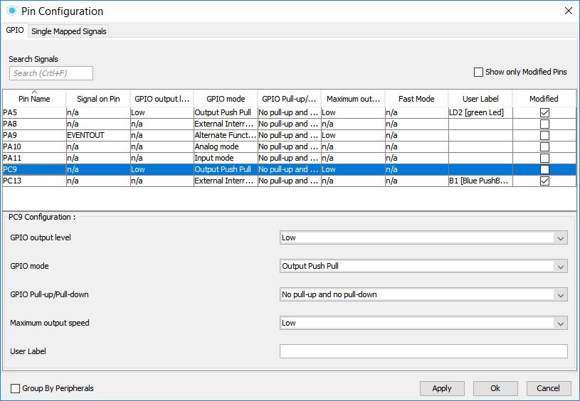
Task: Expand the GPIO mode dropdown
Action: point(560,267)
